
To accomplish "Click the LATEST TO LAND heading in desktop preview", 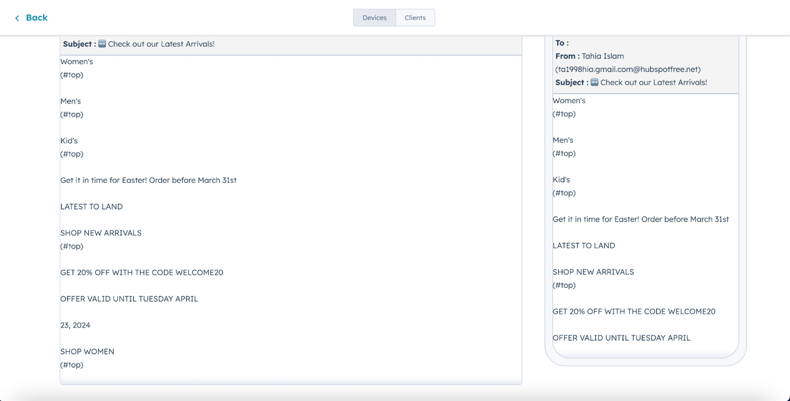I will (91, 206).
